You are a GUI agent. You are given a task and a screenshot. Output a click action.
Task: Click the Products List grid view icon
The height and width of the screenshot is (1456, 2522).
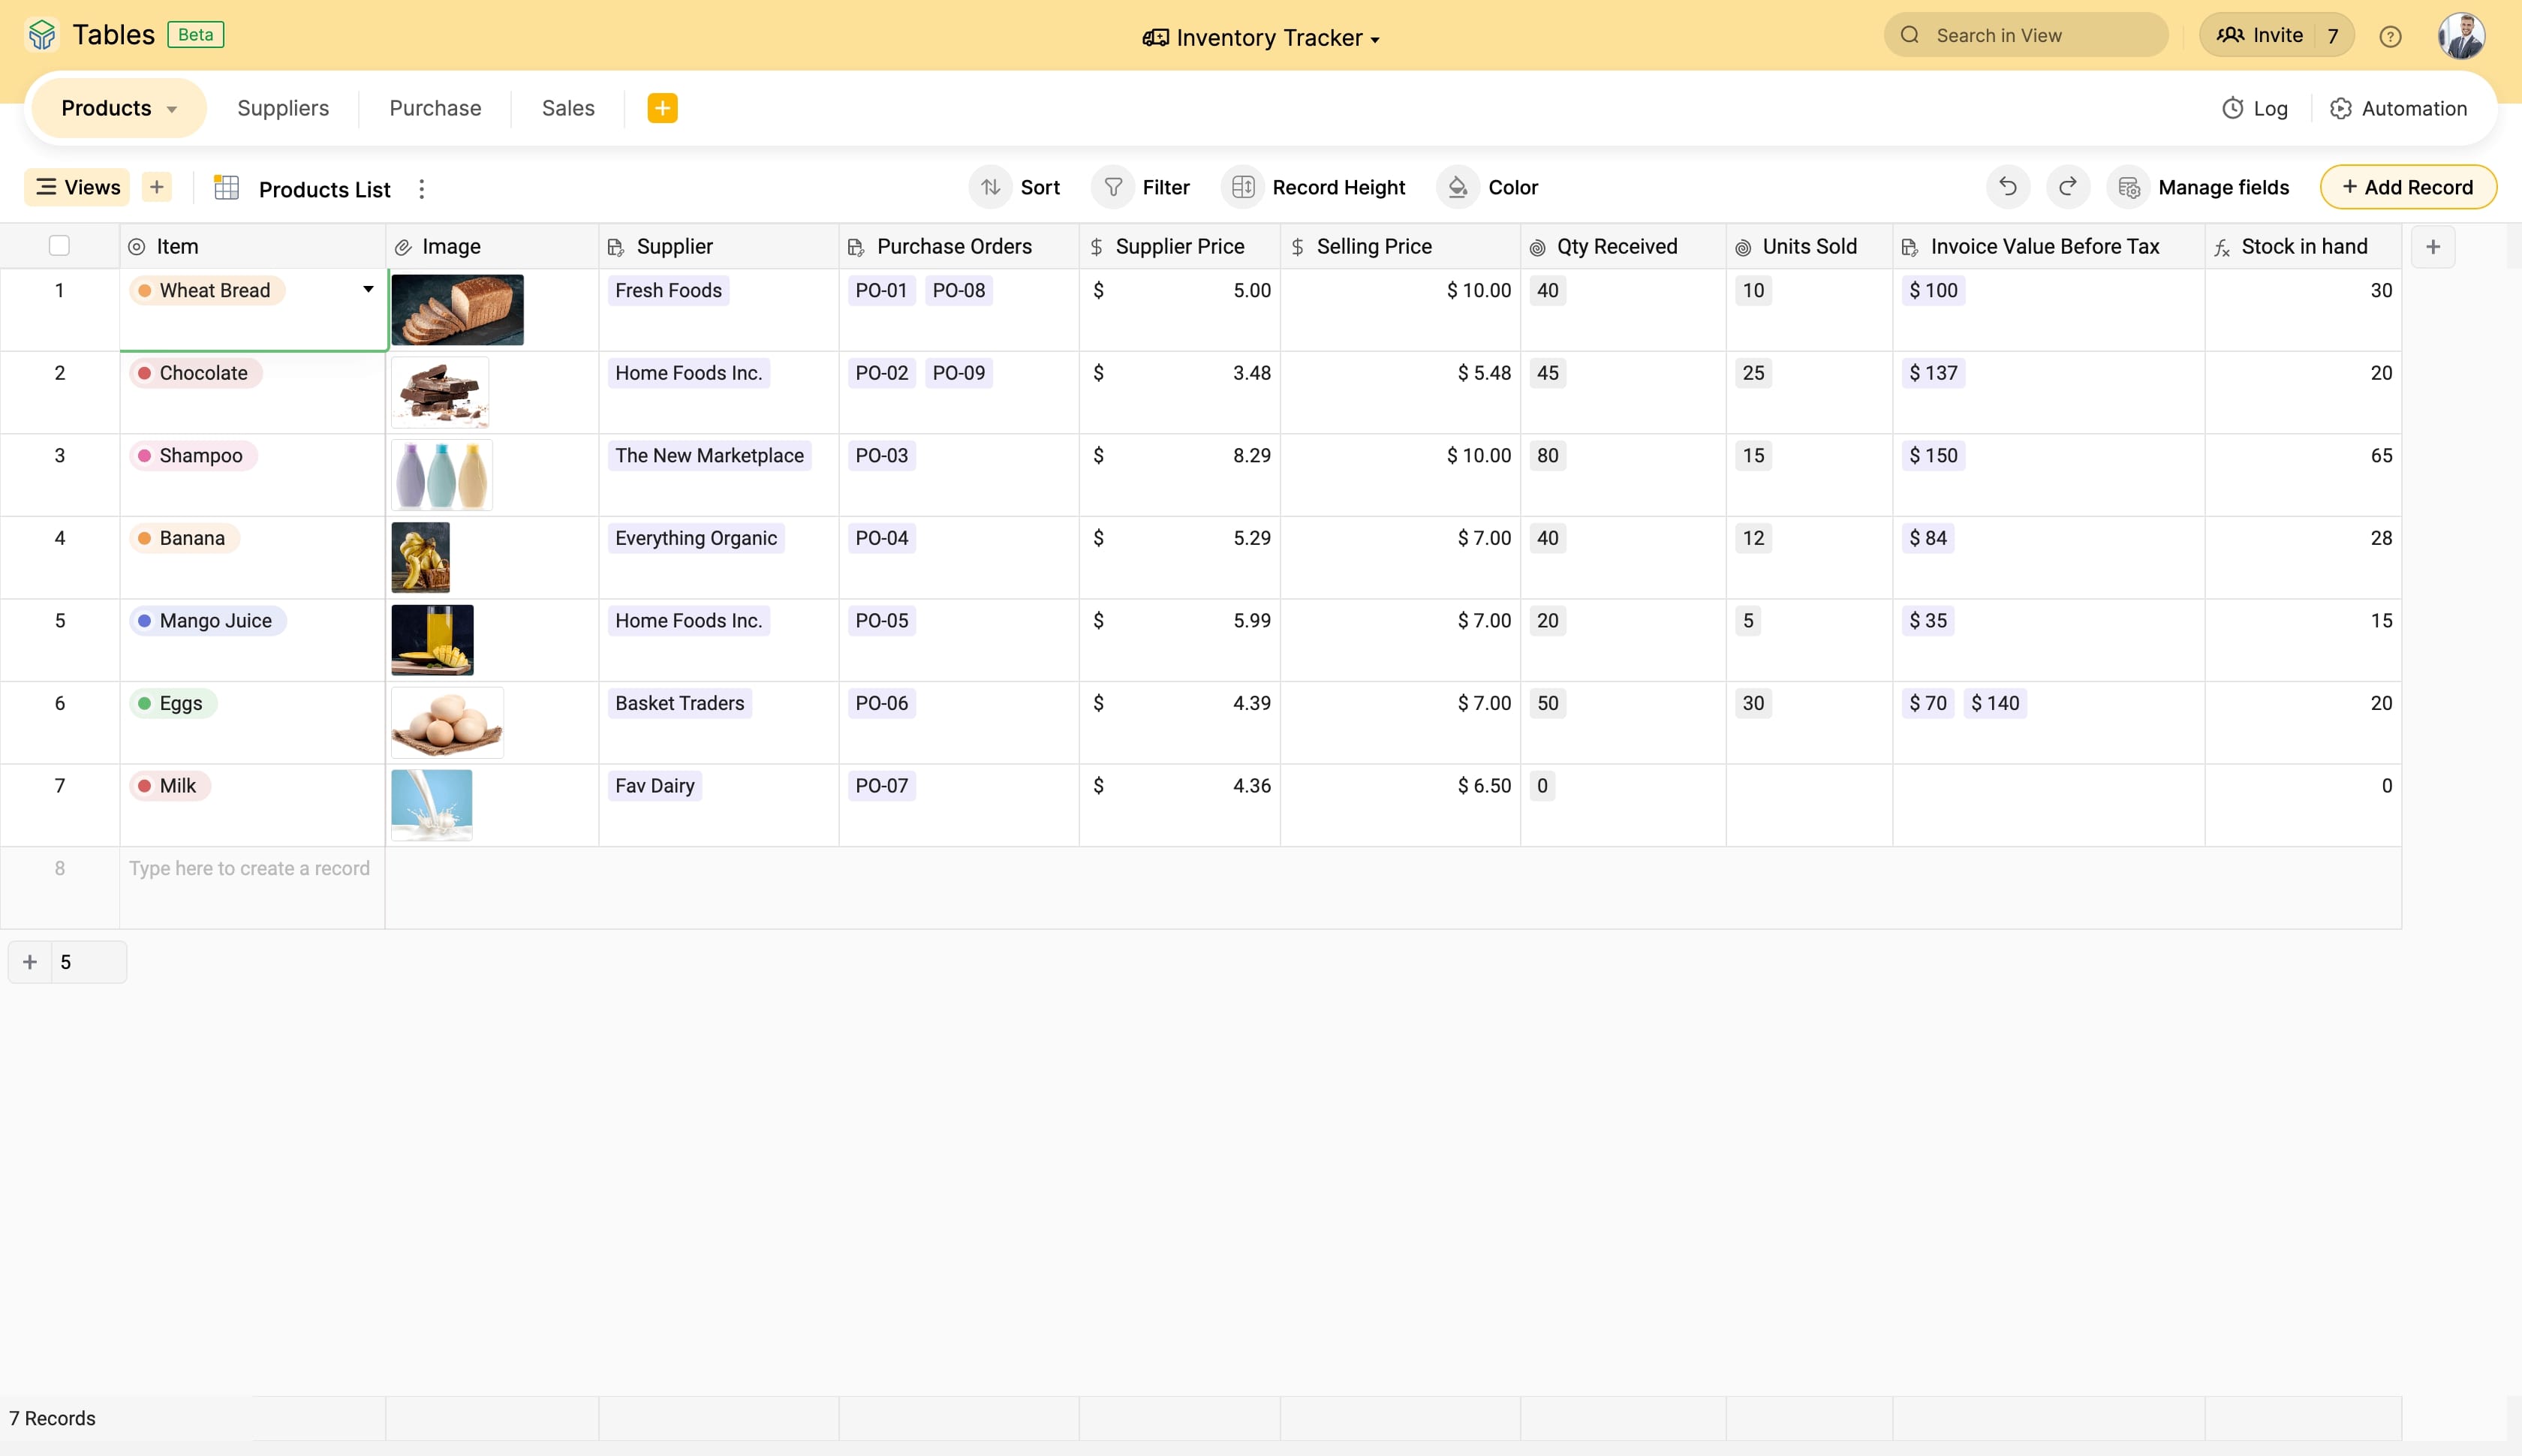(x=227, y=188)
